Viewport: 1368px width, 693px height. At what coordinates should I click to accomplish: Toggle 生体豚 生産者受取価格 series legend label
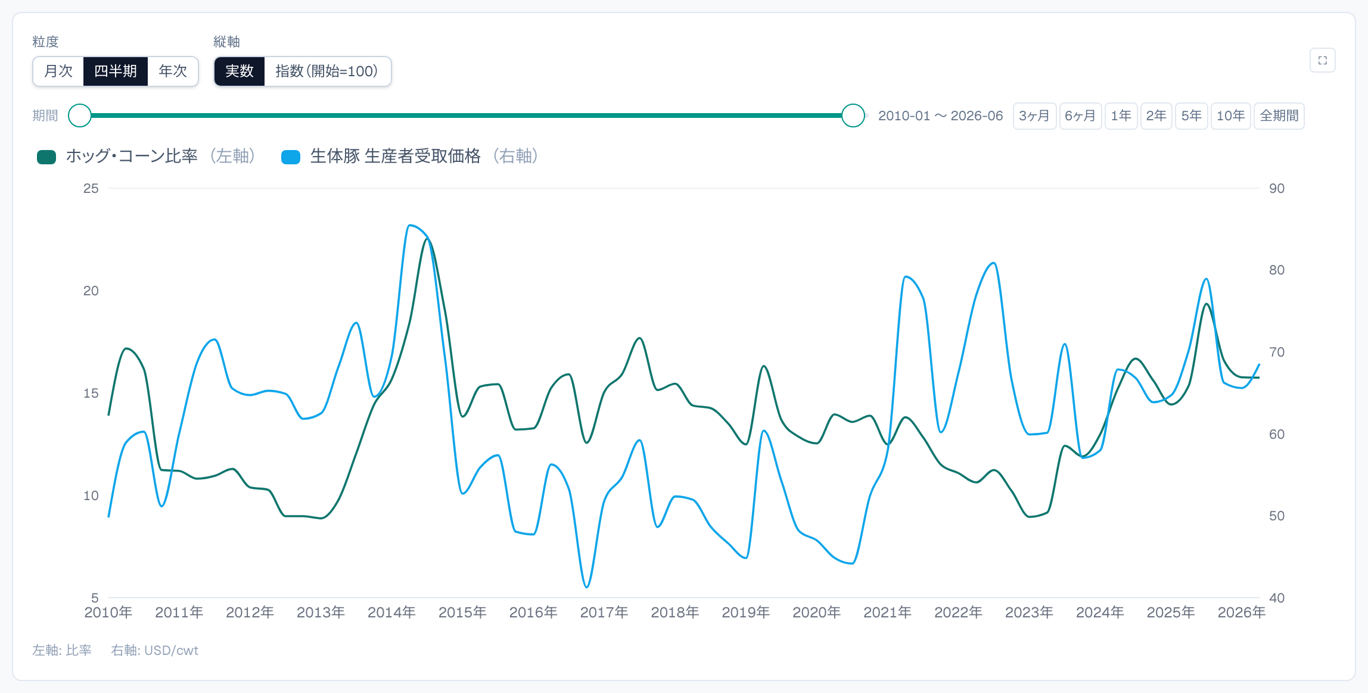pyautogui.click(x=424, y=156)
